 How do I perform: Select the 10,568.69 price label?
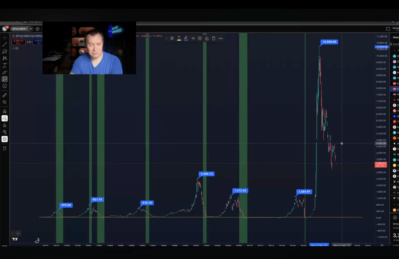tap(329, 42)
